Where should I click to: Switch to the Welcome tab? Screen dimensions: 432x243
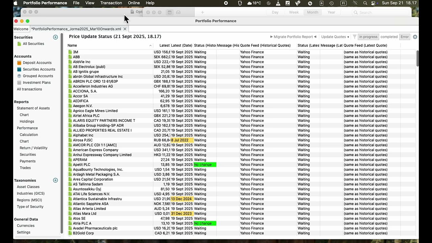tap(21, 29)
